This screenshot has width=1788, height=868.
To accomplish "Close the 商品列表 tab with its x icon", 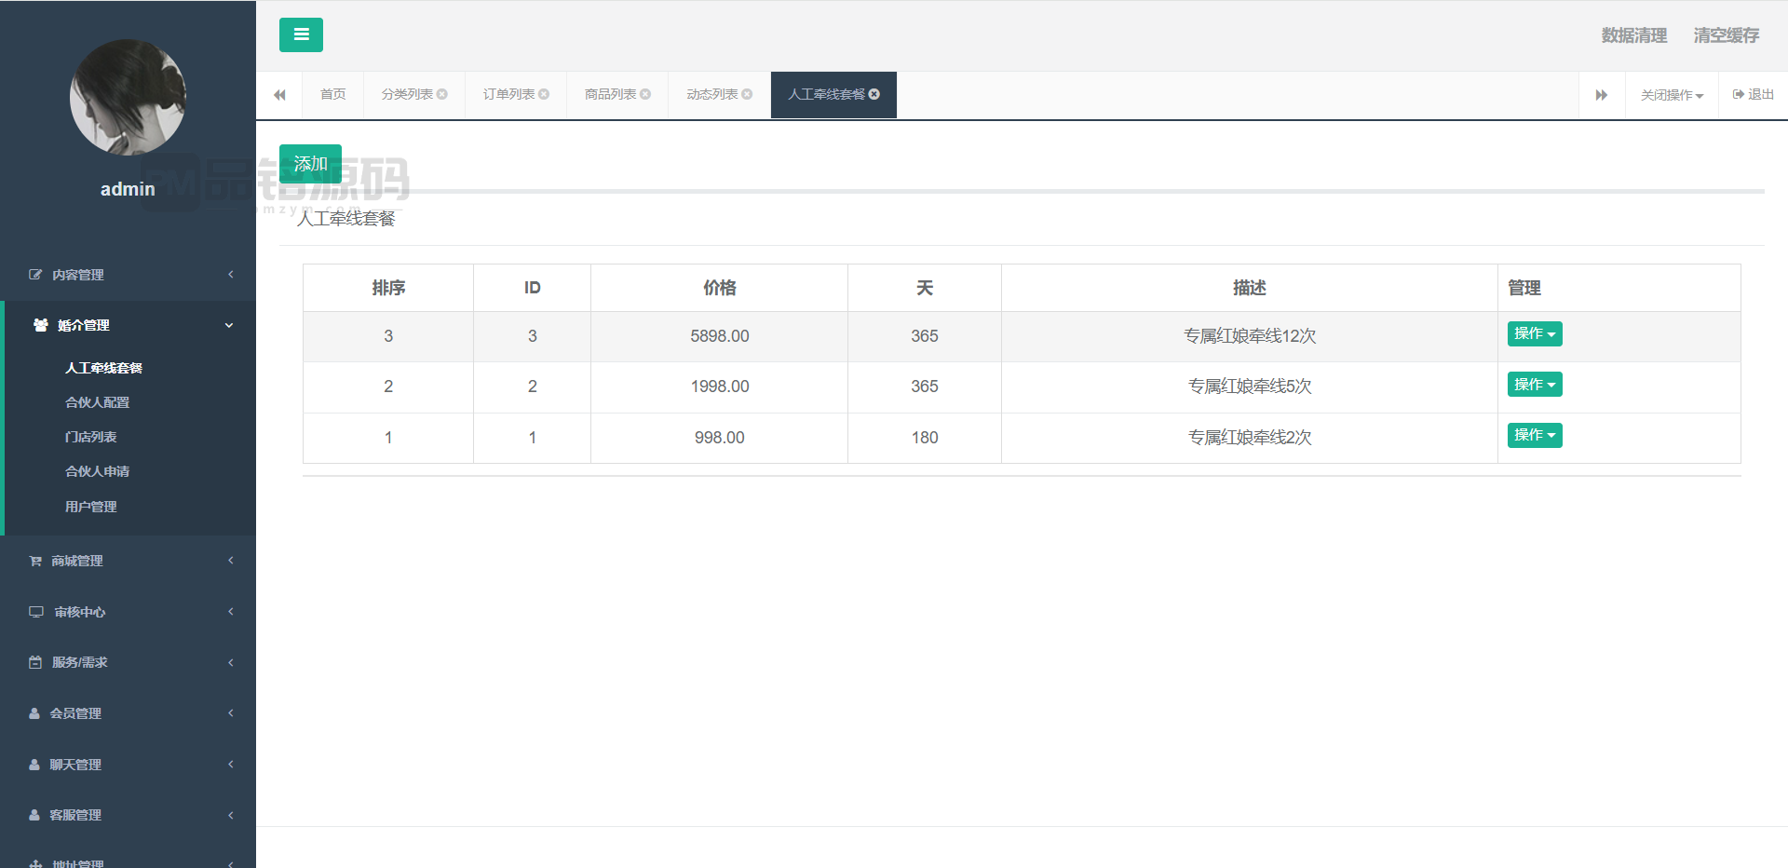I will 645,94.
